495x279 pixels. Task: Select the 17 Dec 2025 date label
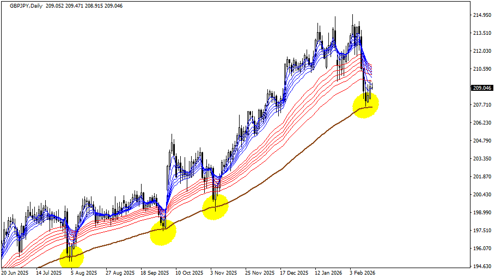[294, 273]
